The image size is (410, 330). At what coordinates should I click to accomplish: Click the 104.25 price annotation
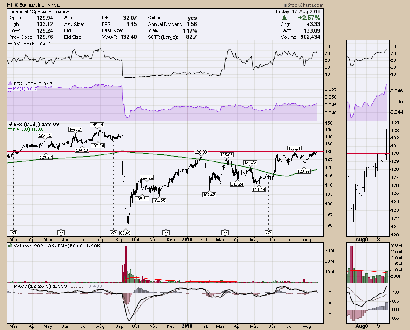[x=159, y=201]
